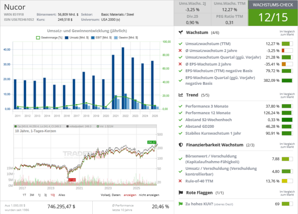Click the Finanzierbarkeit shield icon
298x214 pixels.
click(181, 145)
